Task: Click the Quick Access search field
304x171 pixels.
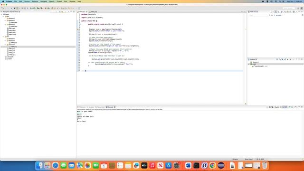Action: coord(289,9)
